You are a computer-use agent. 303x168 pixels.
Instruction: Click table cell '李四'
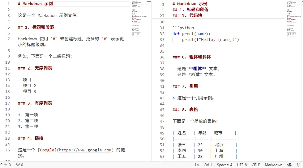181,150
